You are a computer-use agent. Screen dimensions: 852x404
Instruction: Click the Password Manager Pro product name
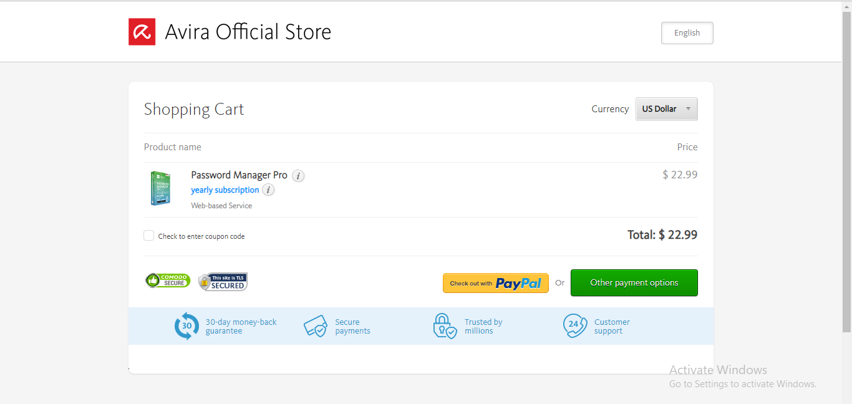pos(240,175)
